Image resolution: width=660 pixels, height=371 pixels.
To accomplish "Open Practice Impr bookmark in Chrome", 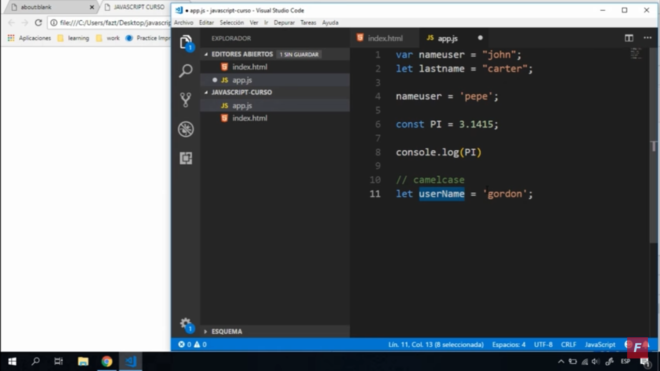I will click(x=148, y=38).
